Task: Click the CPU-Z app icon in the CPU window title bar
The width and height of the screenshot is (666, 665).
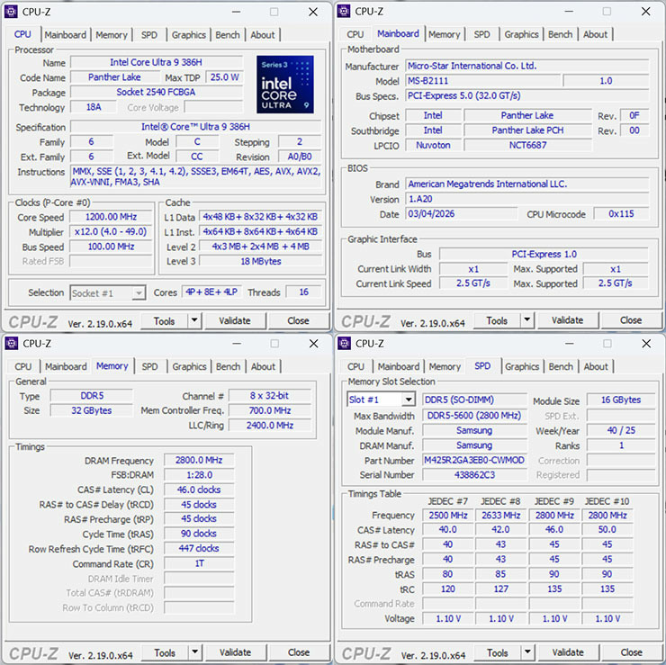Action: (x=11, y=12)
